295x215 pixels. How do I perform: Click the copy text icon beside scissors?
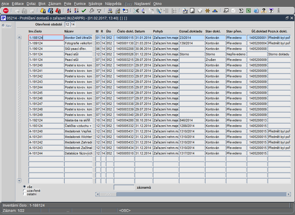point(143,11)
